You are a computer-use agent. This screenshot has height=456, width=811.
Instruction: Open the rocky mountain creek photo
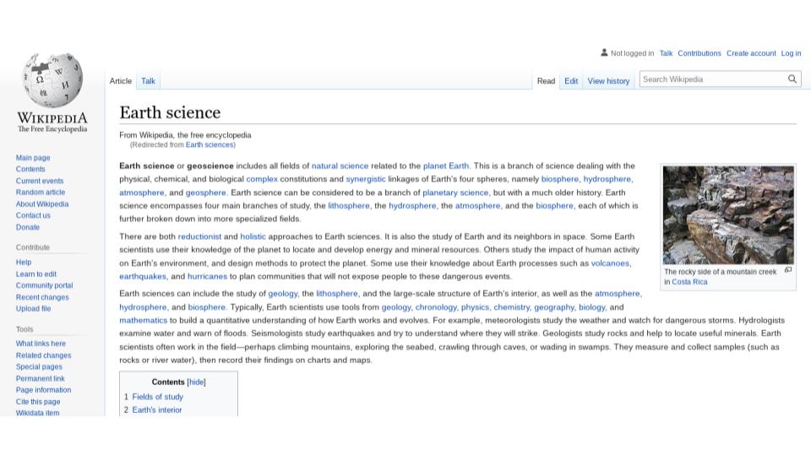click(727, 215)
